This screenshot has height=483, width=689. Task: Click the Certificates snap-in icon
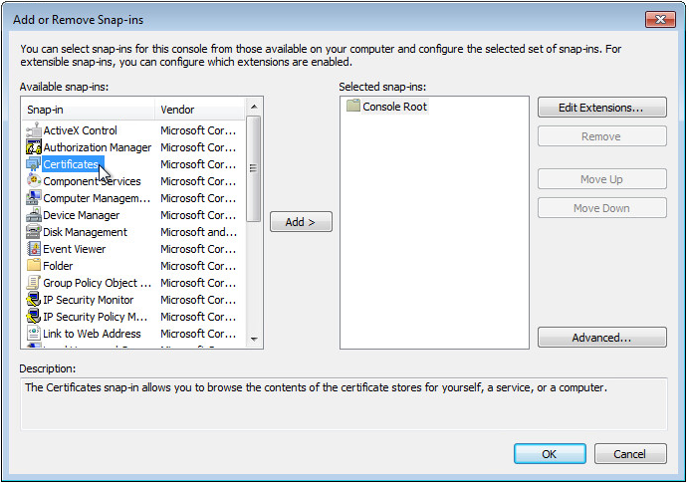34,164
